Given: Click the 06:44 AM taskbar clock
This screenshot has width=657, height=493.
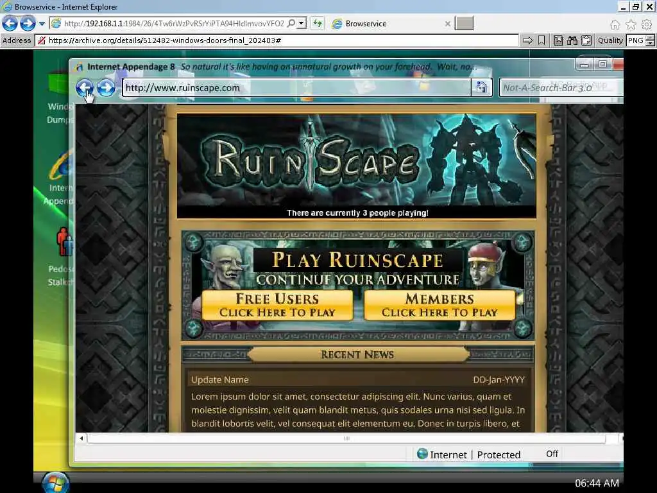Looking at the screenshot, I should [597, 483].
